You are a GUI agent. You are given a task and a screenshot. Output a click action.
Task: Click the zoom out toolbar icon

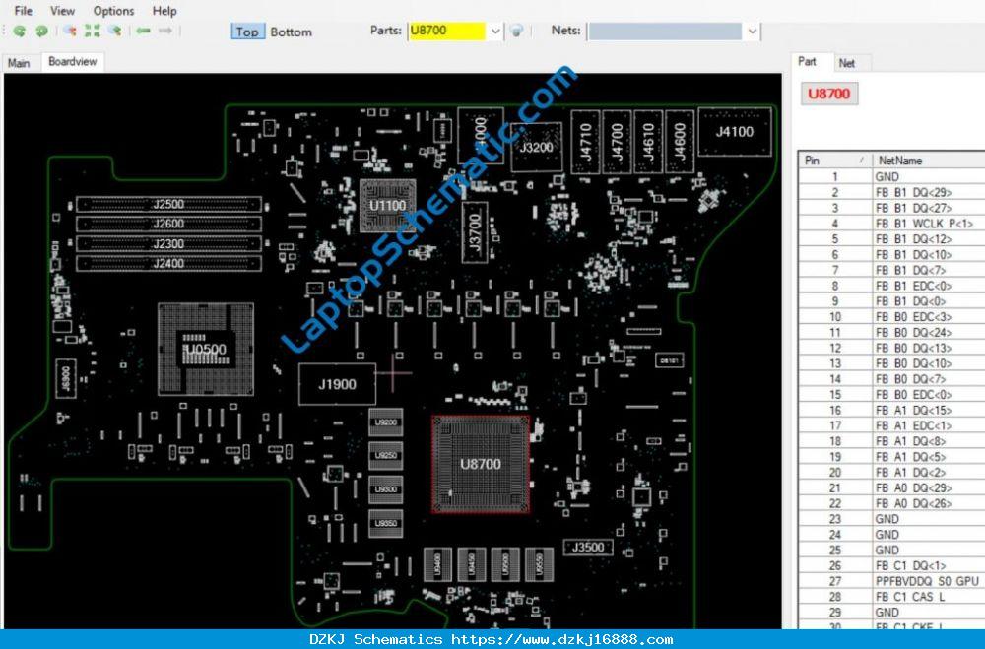[114, 31]
